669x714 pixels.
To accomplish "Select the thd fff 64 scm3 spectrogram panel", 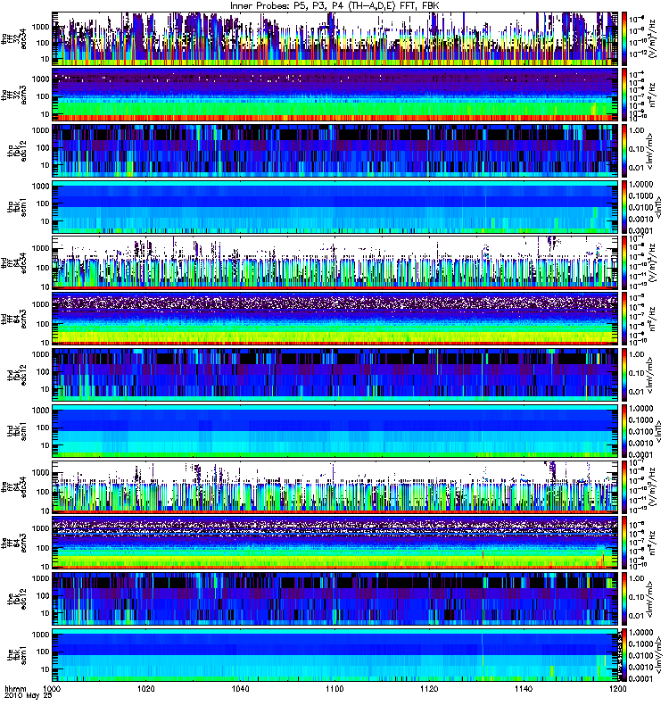I will [335, 319].
